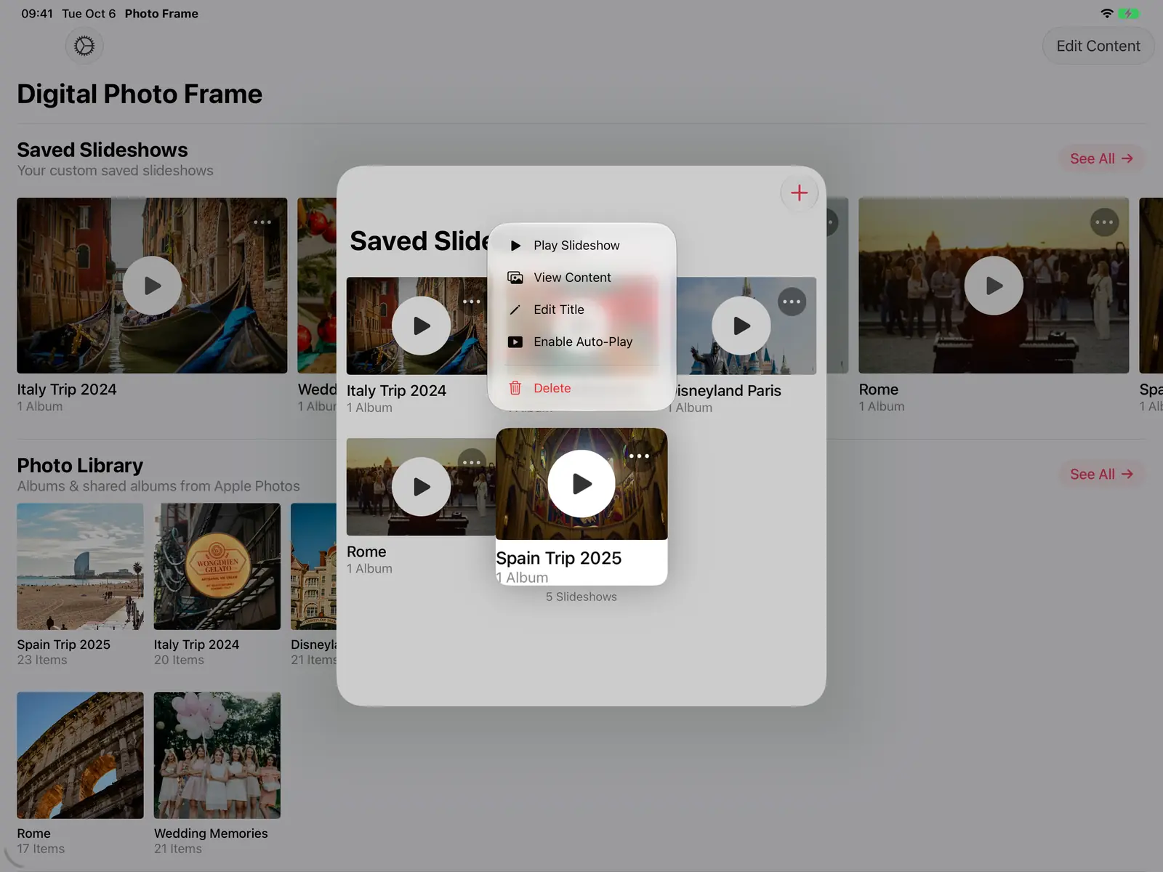Tap the red plus add button
1163x872 pixels.
pos(799,193)
